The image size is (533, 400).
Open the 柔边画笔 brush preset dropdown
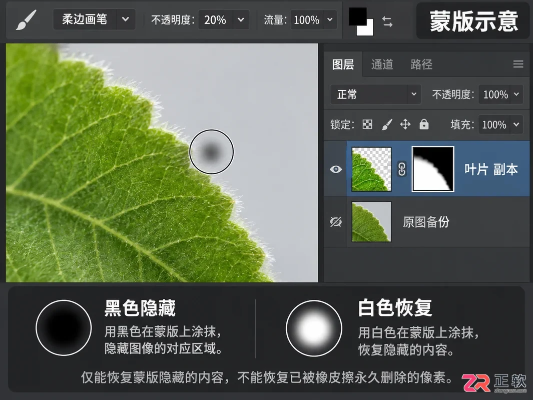[94, 20]
